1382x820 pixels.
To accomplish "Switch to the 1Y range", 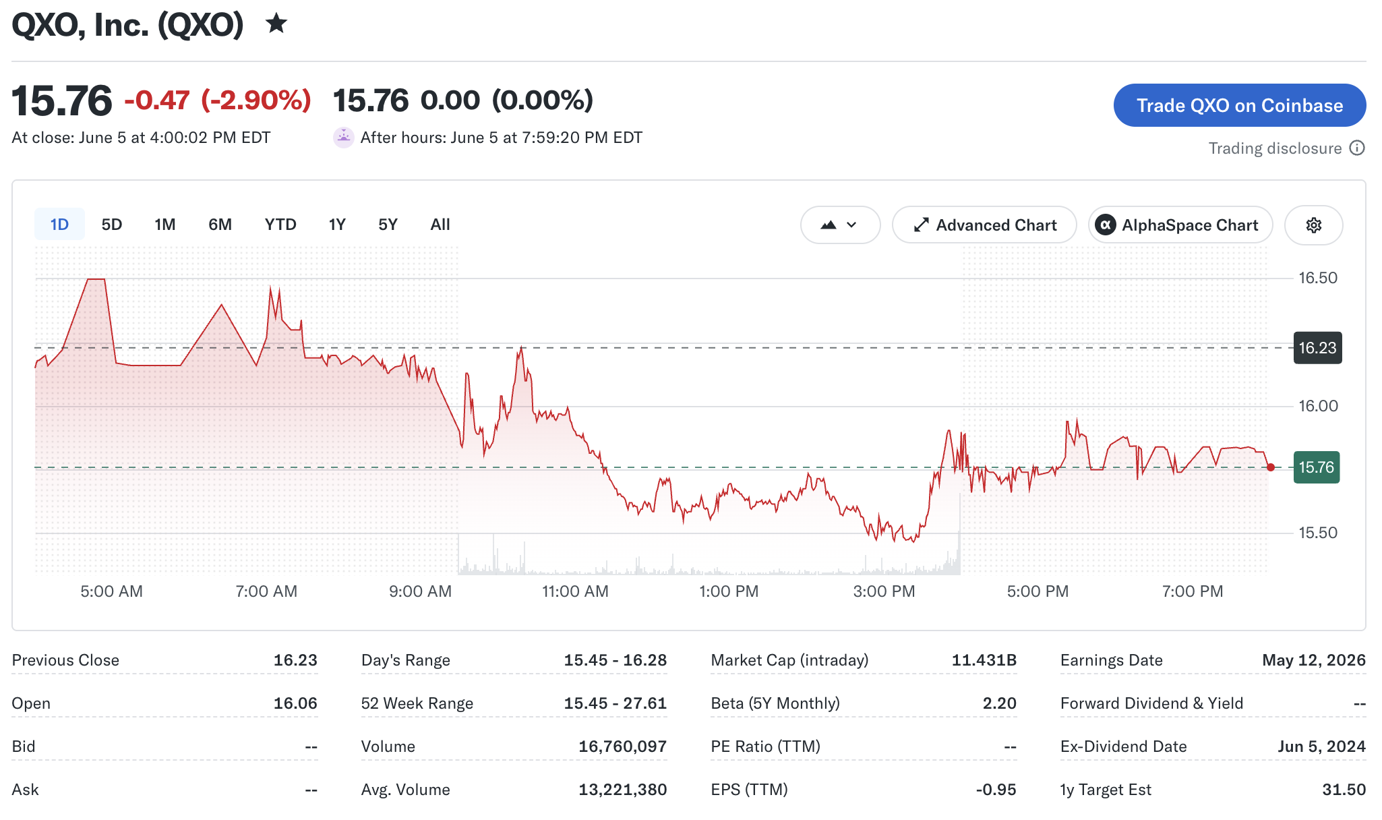I will [337, 225].
